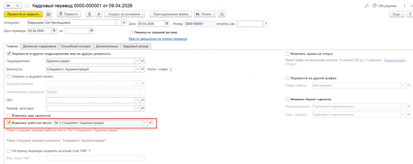Expand the Подразделение dropdown list

coord(137,61)
